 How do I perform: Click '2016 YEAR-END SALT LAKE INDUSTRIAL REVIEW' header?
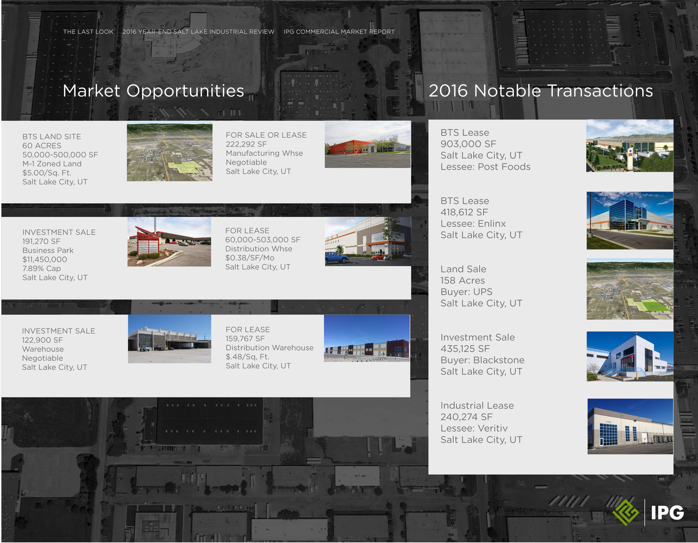[x=198, y=32]
